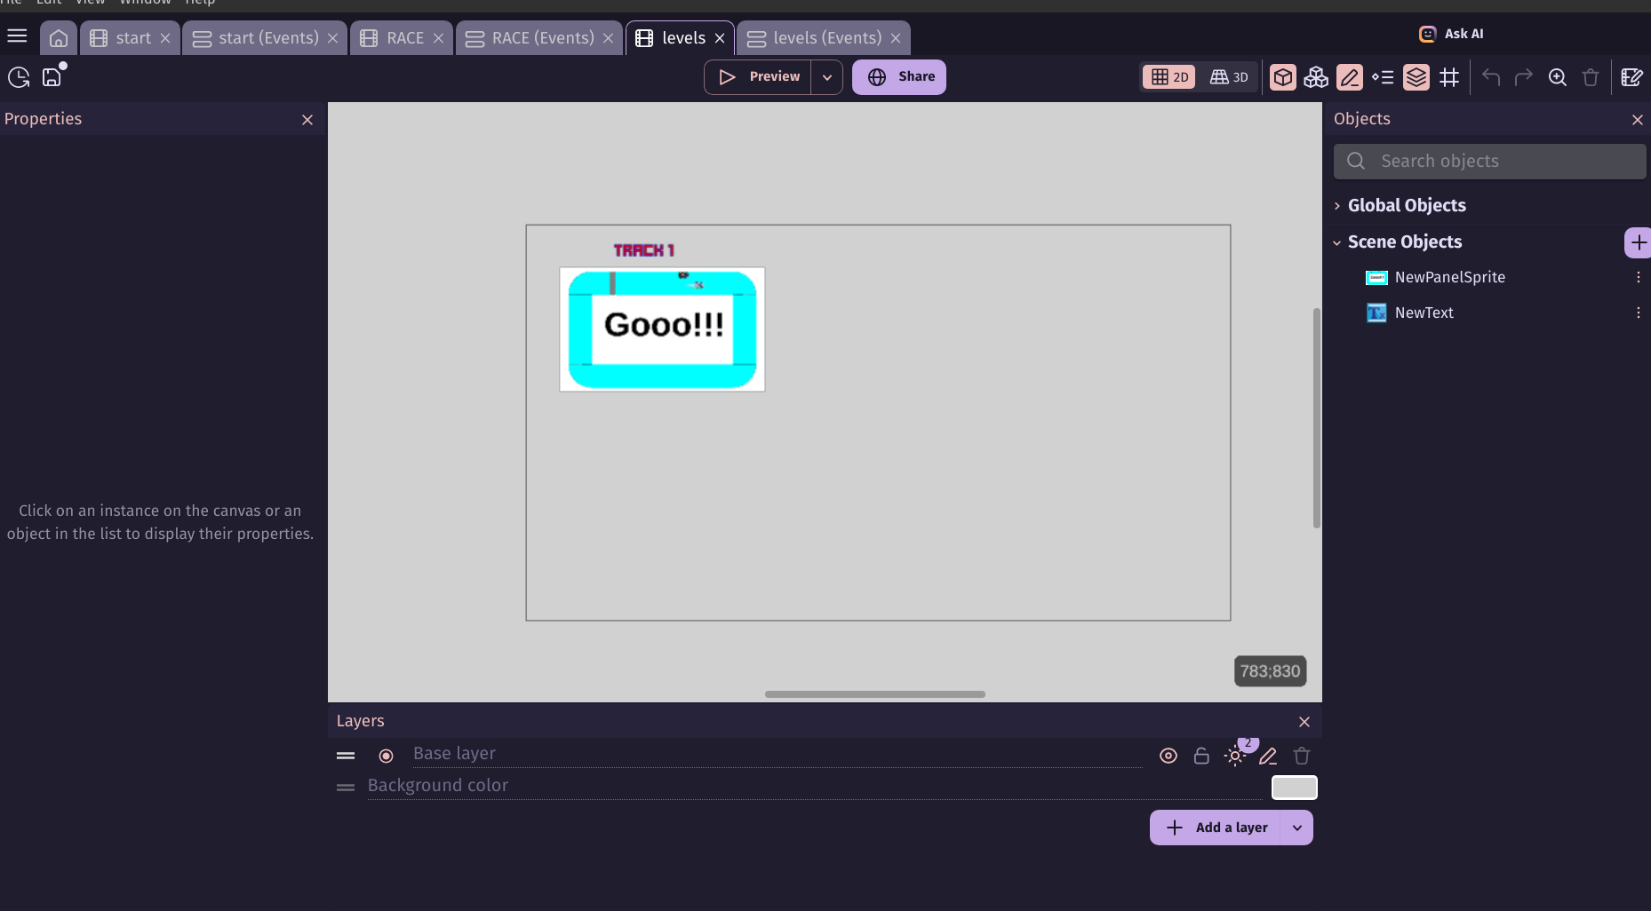Image resolution: width=1651 pixels, height=911 pixels.
Task: Select the Base layer radio button
Action: point(386,756)
